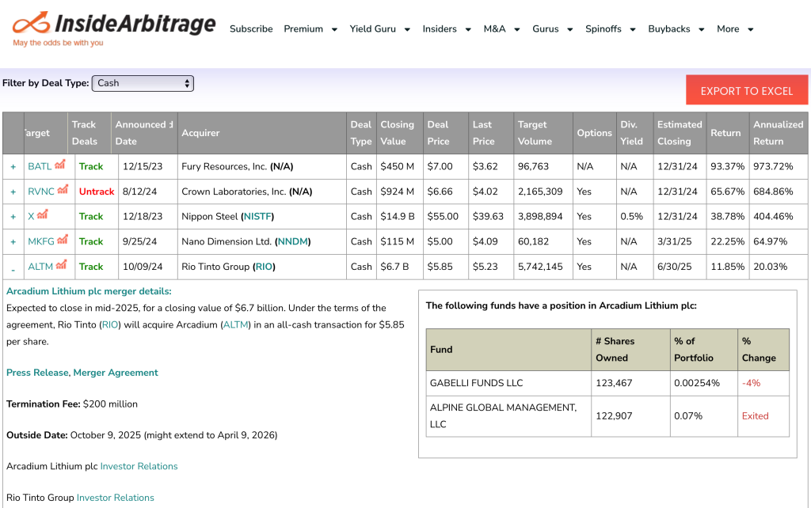The width and height of the screenshot is (811, 508).
Task: Untrack the RVNC deal
Action: 97,191
